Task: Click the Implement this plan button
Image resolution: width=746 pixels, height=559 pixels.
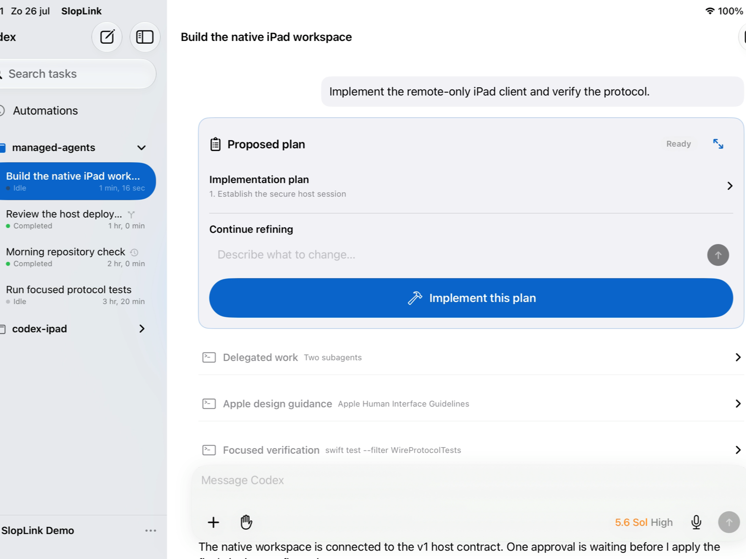Action: point(471,298)
